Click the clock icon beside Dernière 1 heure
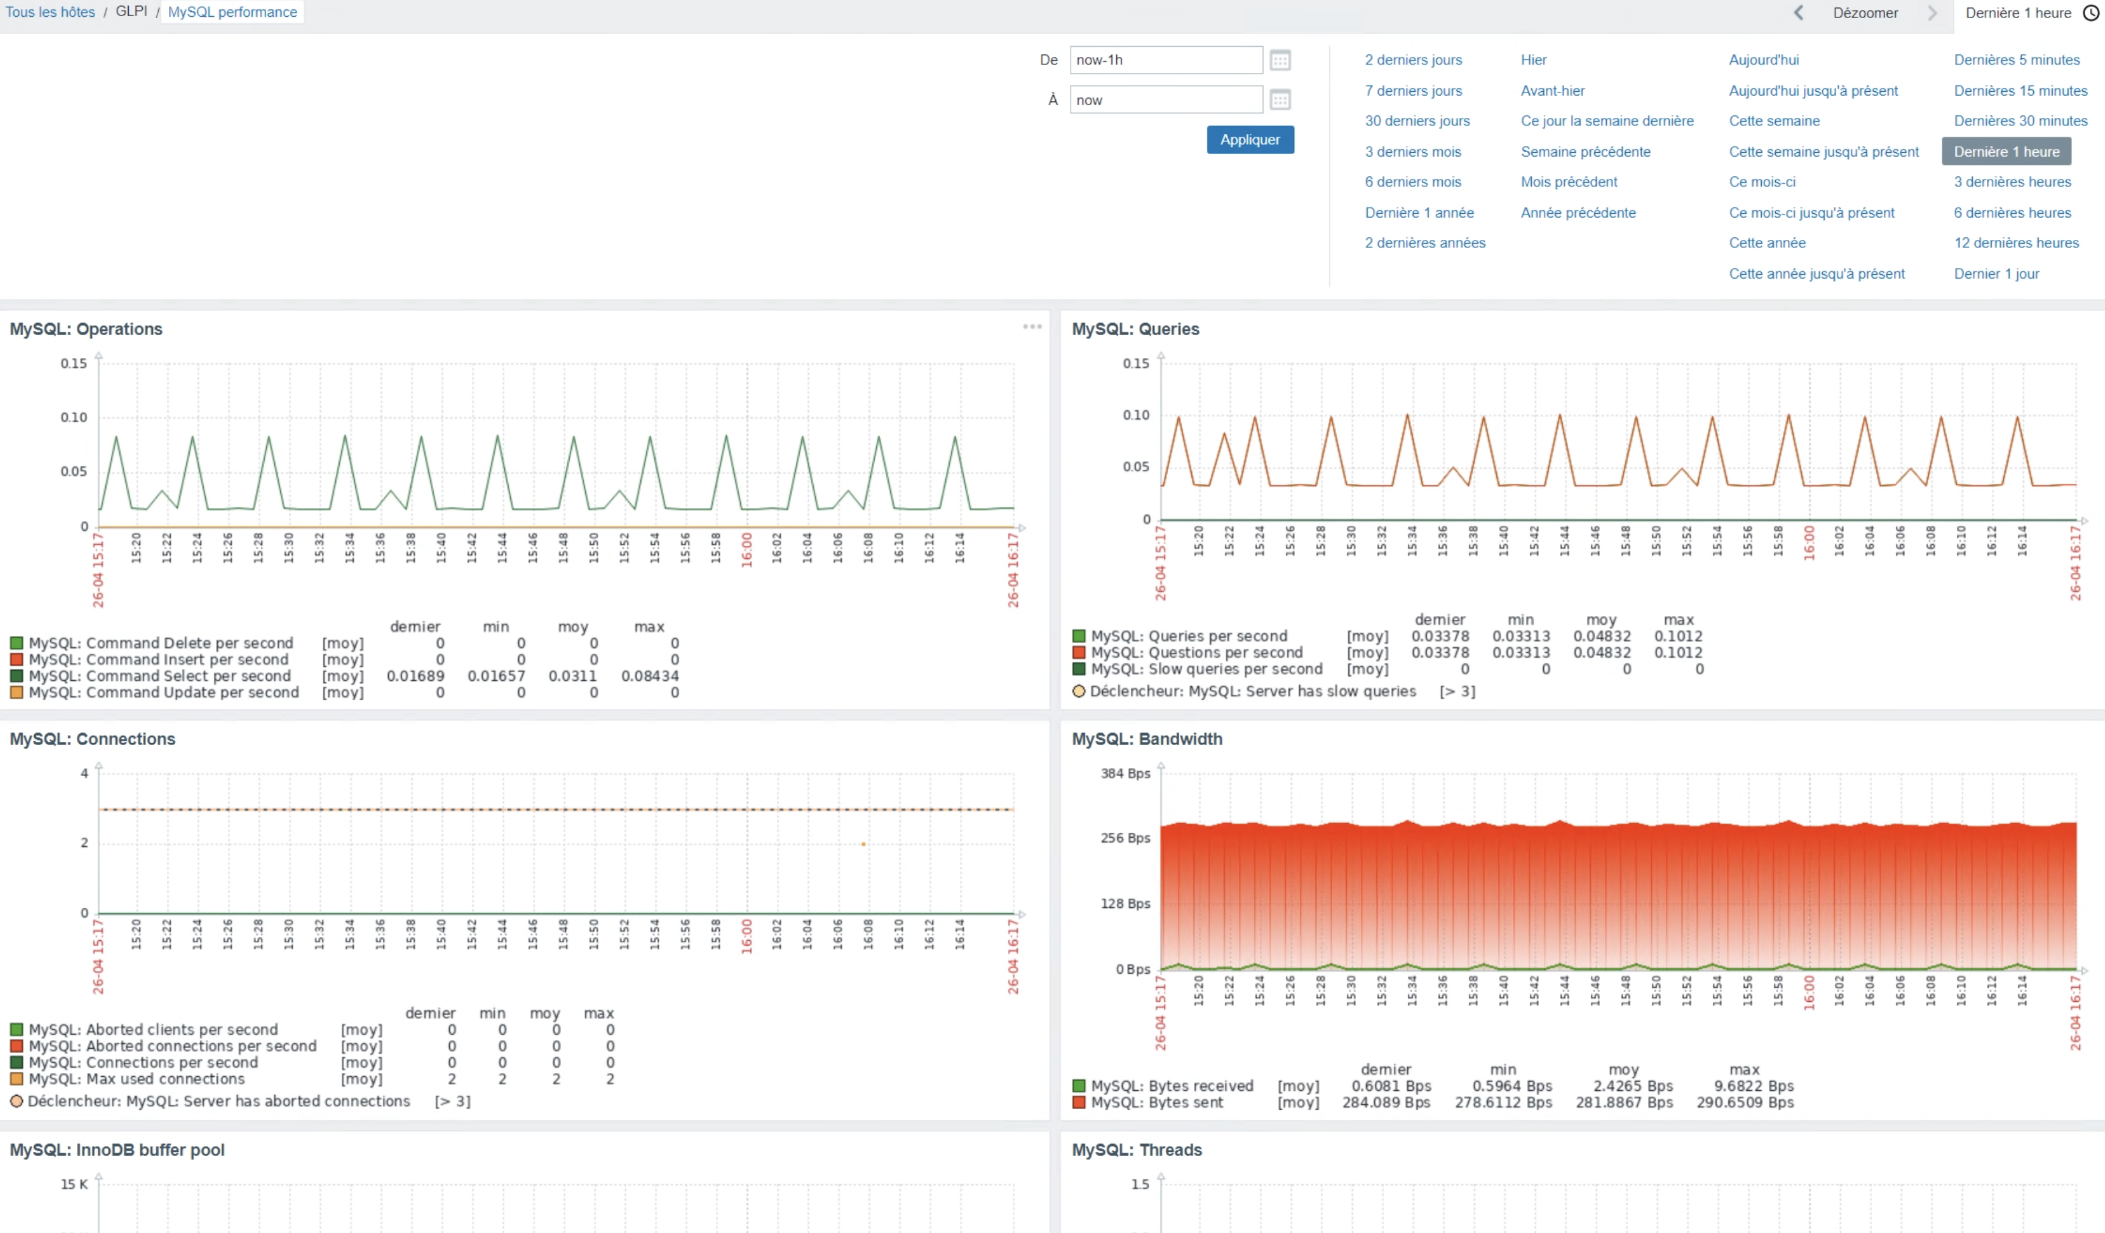The width and height of the screenshot is (2105, 1233). [2091, 13]
